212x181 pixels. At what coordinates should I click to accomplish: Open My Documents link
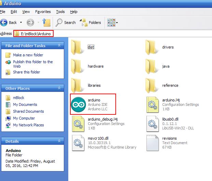click(x=25, y=105)
